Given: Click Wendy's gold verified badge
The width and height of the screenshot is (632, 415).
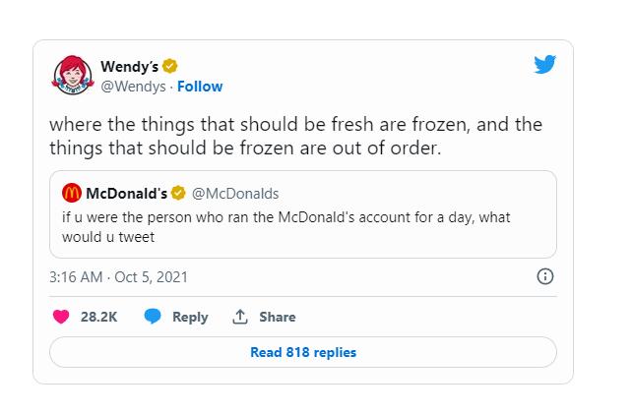Looking at the screenshot, I should (169, 67).
